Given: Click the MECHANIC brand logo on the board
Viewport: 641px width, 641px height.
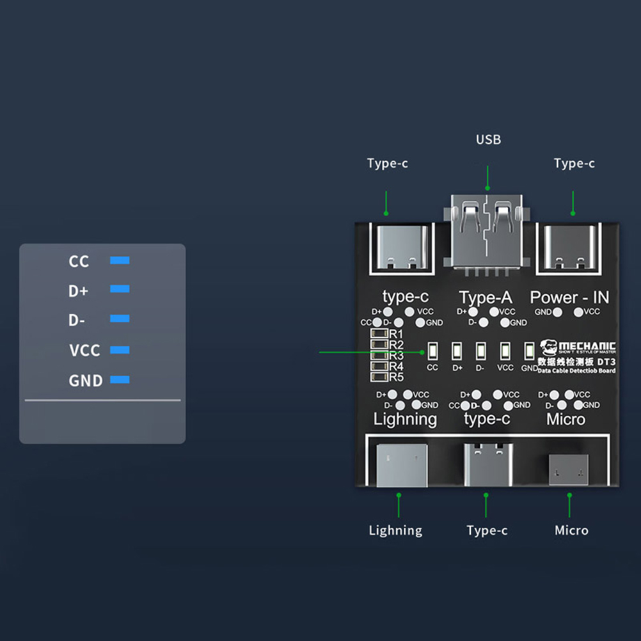Looking at the screenshot, I should tap(578, 346).
